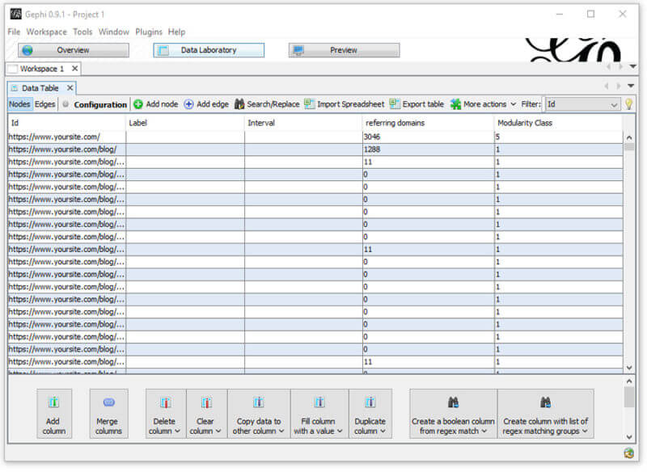Select the Modularity Class cell 5
This screenshot has height=472, width=647.
click(558, 137)
